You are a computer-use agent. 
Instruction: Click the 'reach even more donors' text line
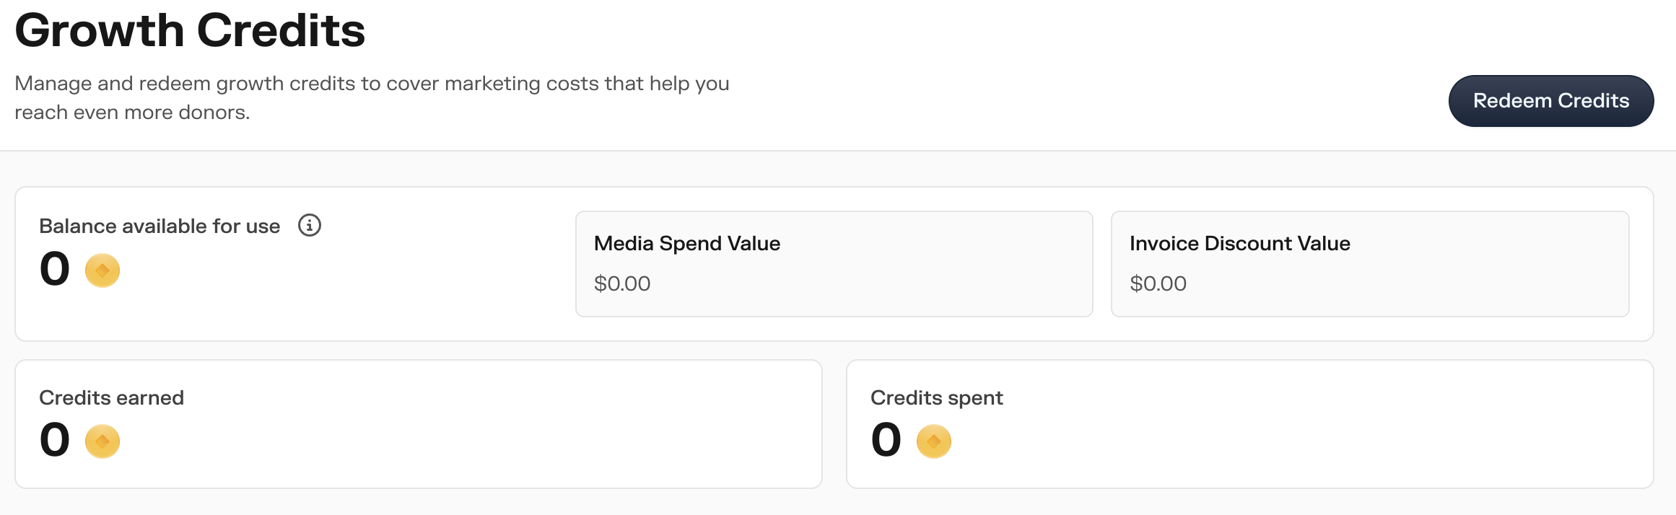click(x=132, y=113)
